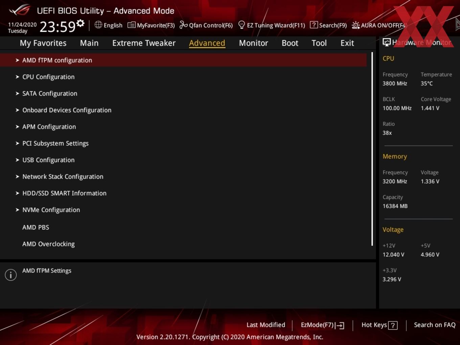Expand arrow beside CPU Configuration
460x345 pixels.
tap(17, 77)
